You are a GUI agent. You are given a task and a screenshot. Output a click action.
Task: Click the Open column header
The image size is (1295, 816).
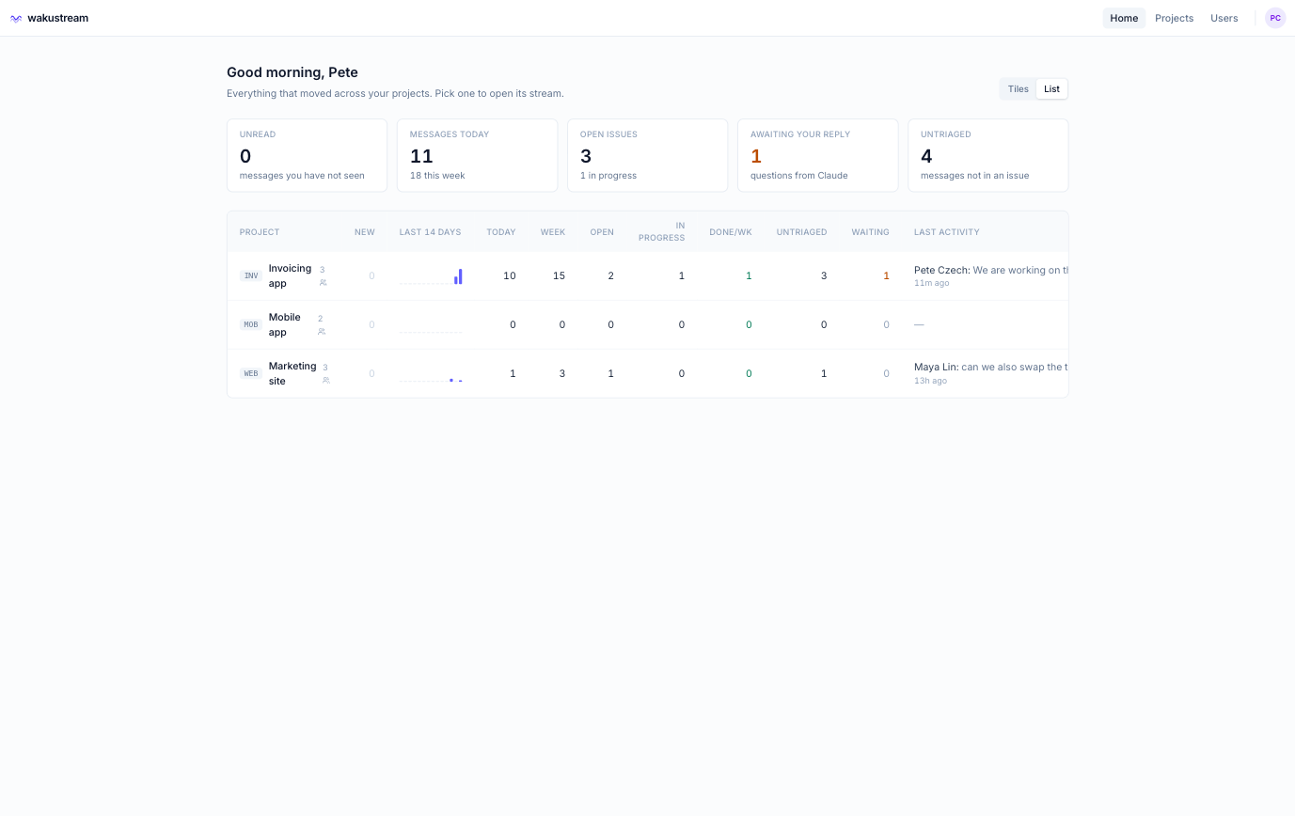pyautogui.click(x=602, y=232)
